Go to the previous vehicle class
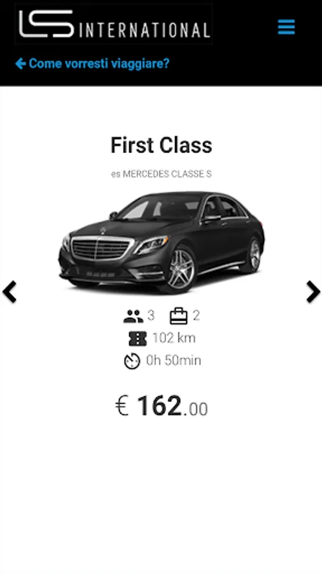 [10, 291]
